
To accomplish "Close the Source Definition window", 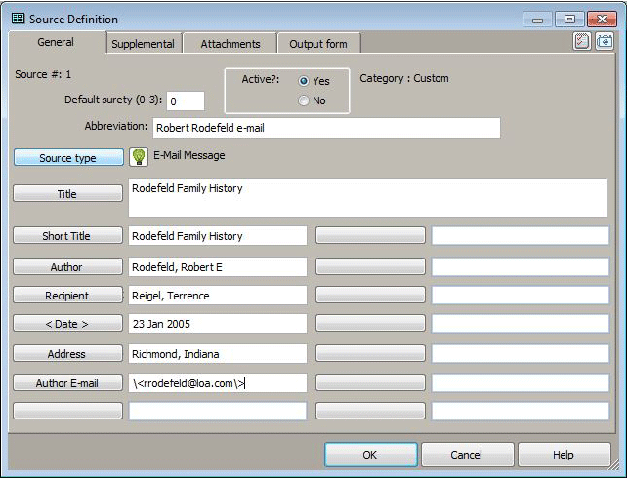I will click(x=602, y=20).
